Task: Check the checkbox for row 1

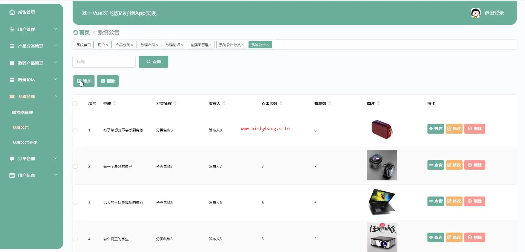Action: point(75,130)
